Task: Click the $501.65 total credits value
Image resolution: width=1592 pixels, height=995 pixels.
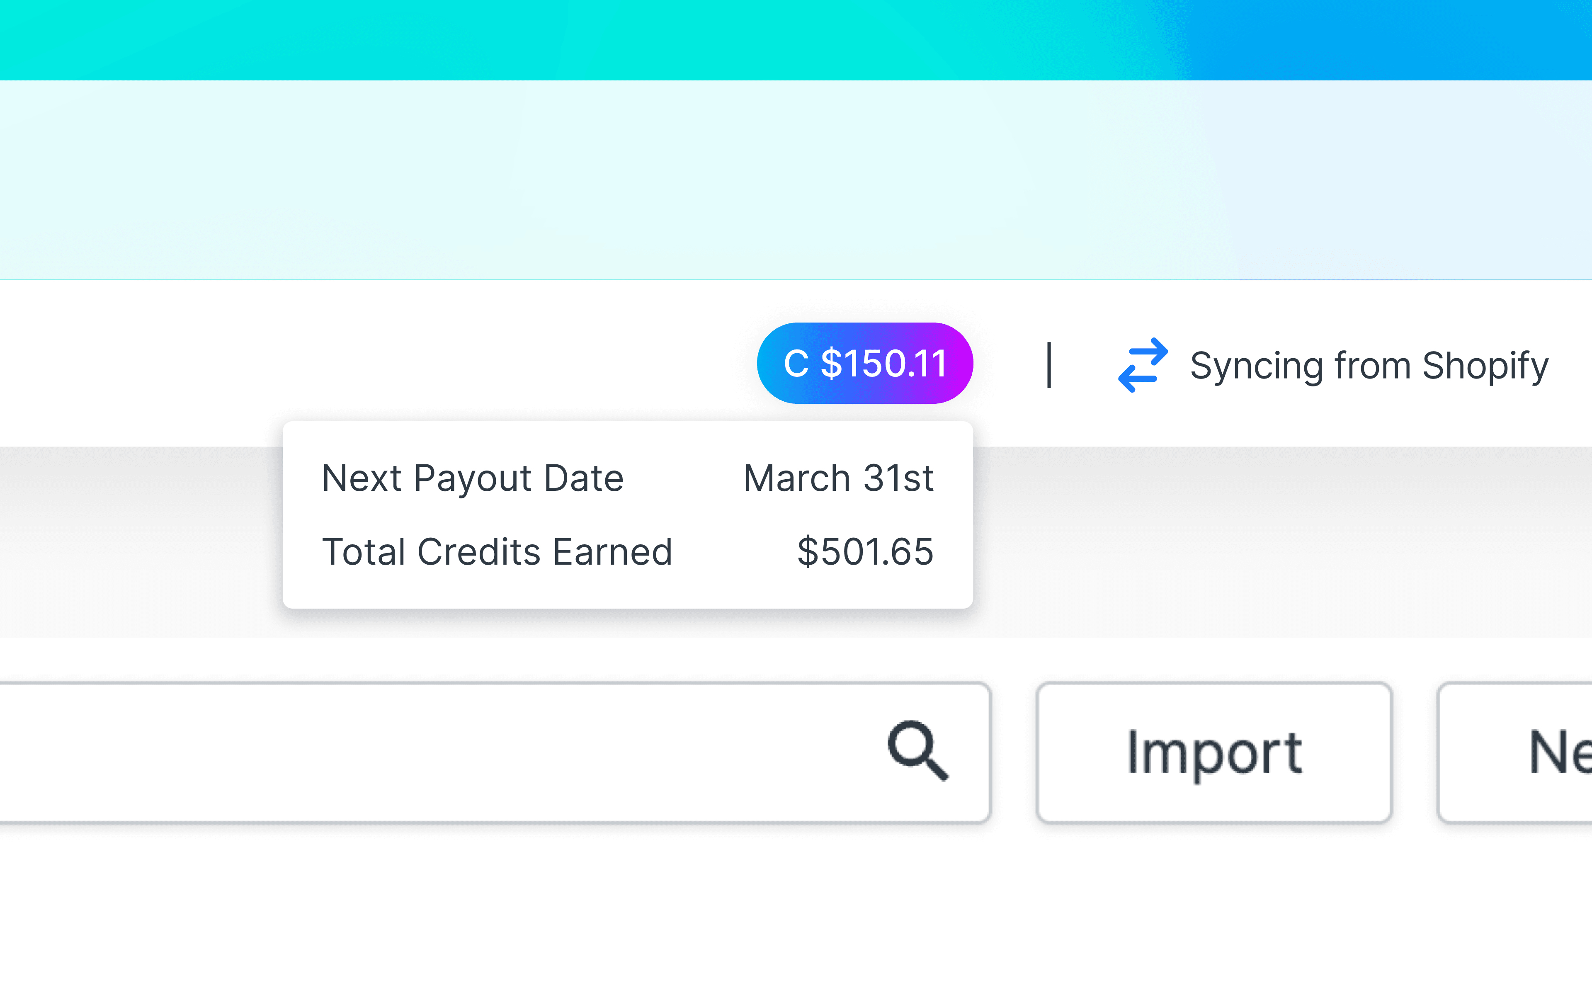Action: point(864,551)
